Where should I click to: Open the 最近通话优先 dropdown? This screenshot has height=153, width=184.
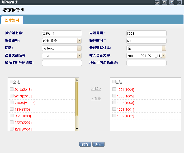pos(164,48)
